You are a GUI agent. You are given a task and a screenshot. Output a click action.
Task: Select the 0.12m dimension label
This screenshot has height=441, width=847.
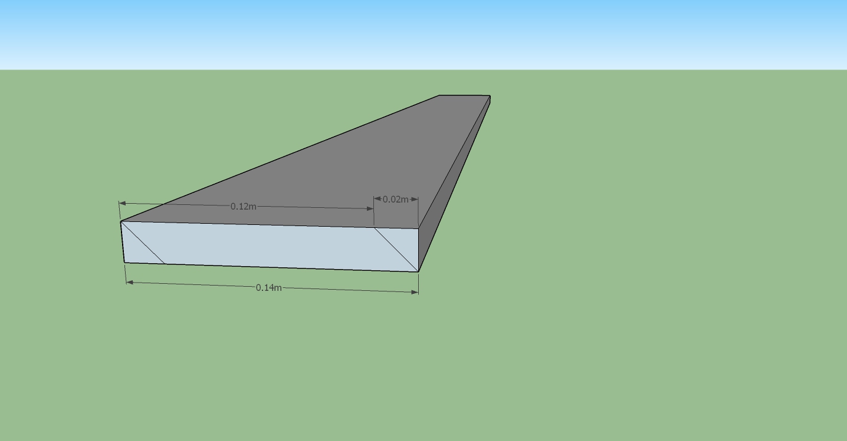244,206
